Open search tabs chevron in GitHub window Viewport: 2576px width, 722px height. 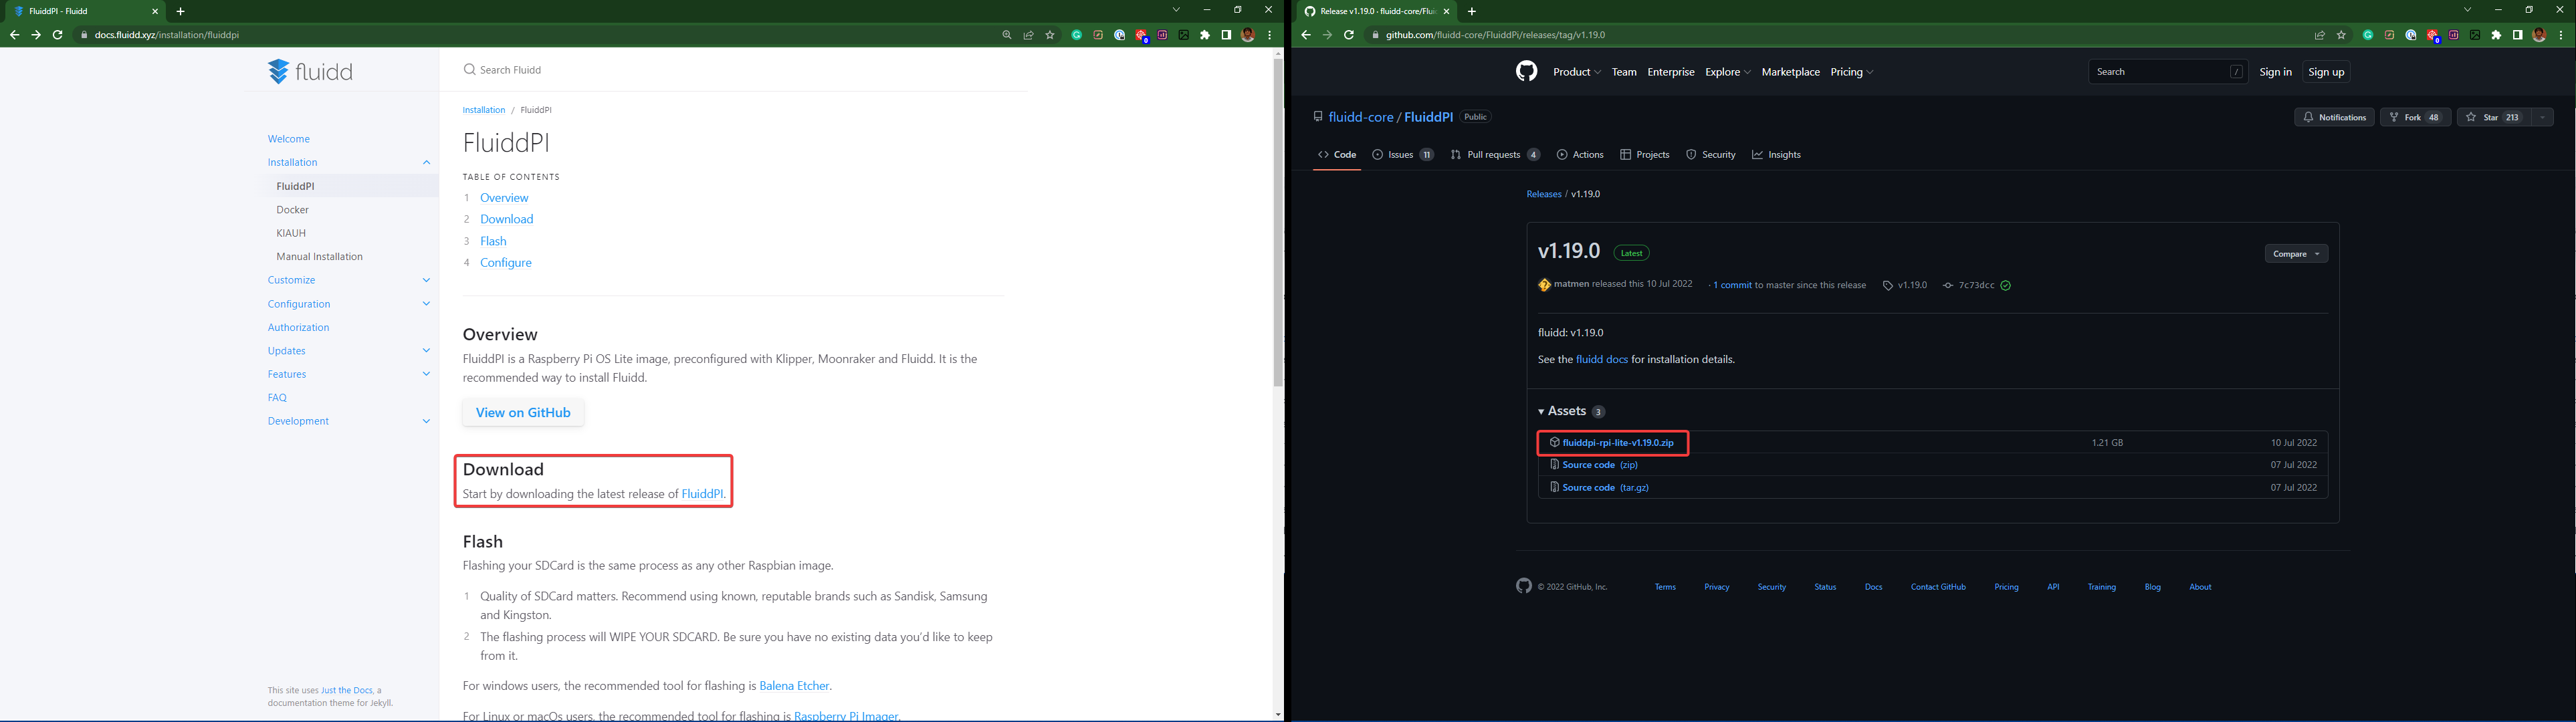(x=2467, y=10)
